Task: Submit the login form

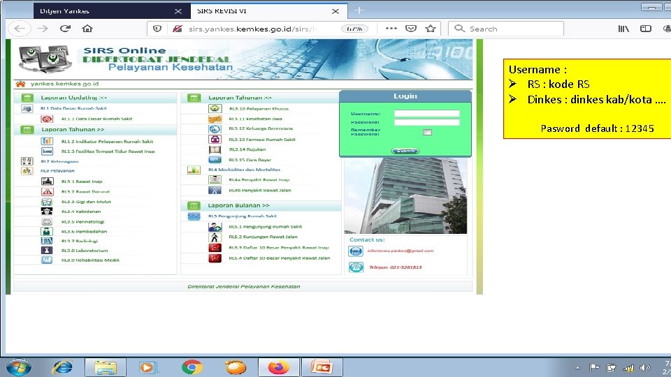Action: [x=405, y=151]
